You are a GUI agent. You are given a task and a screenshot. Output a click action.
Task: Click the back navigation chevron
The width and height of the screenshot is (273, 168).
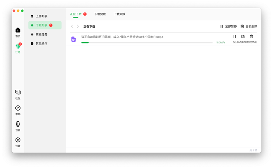(x=72, y=26)
